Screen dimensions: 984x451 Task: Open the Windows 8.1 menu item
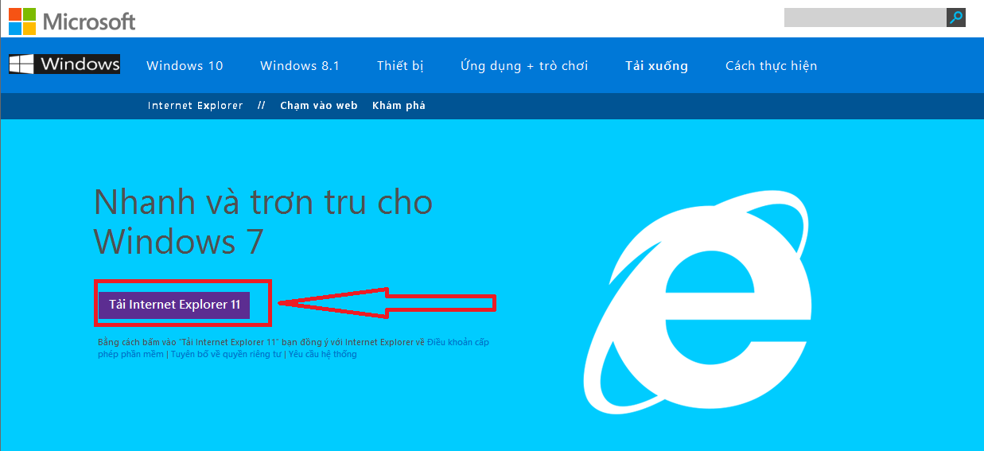(300, 66)
